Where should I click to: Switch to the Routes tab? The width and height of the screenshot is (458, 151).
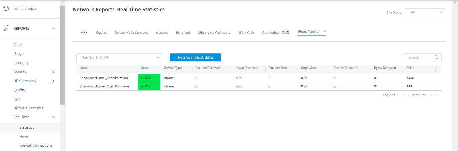(101, 32)
